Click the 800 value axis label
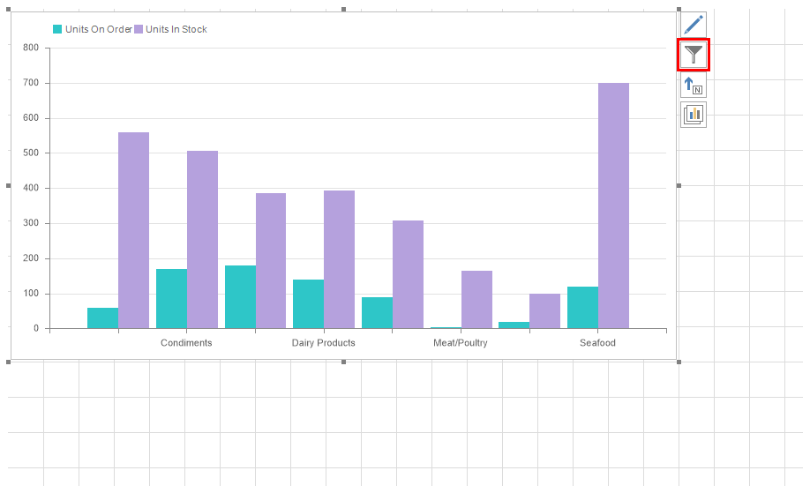810x493 pixels. [x=31, y=48]
